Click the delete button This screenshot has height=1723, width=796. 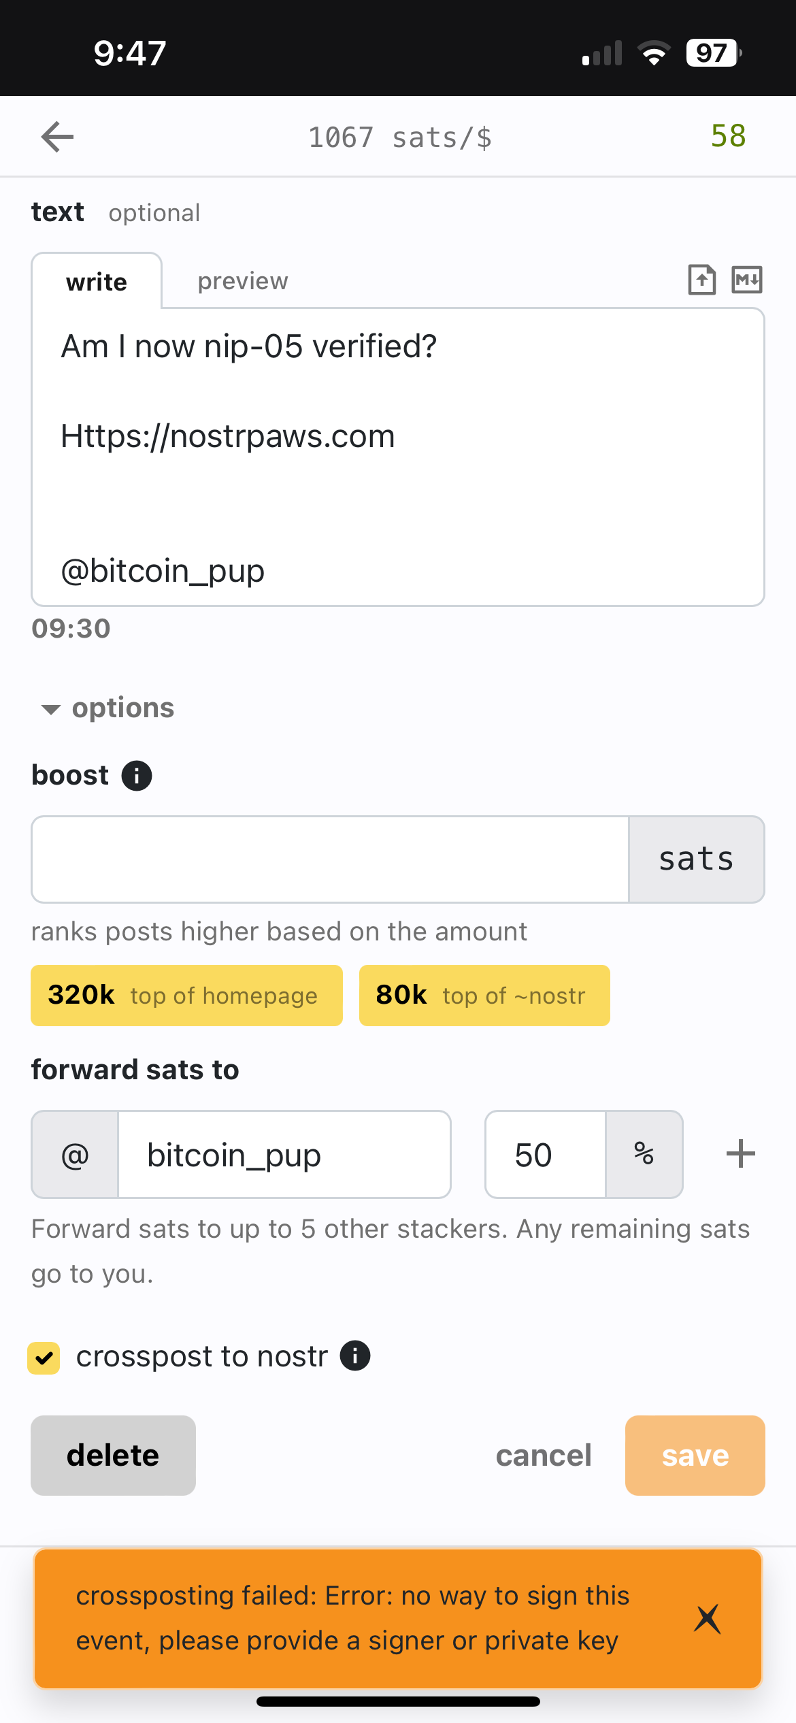point(113,1456)
